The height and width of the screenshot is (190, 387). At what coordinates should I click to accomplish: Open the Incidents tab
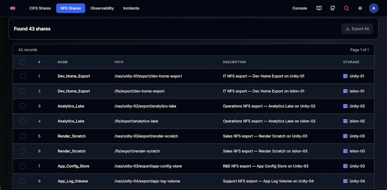coord(131,8)
